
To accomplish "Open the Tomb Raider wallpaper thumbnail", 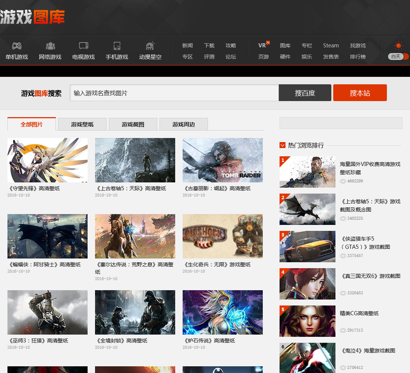I will (x=223, y=160).
